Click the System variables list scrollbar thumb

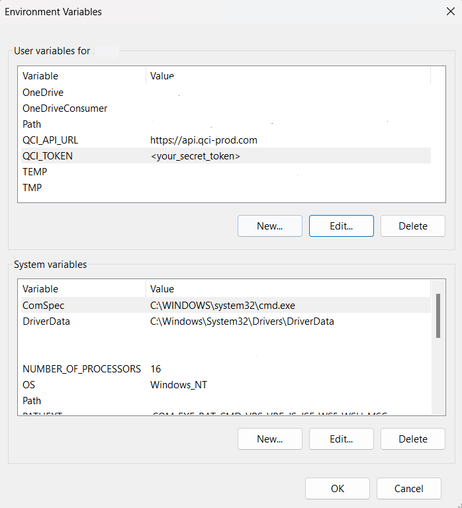pyautogui.click(x=438, y=316)
